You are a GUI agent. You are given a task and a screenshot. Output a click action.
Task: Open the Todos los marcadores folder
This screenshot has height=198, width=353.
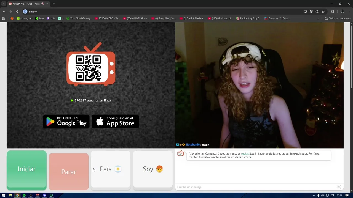tap(338, 18)
